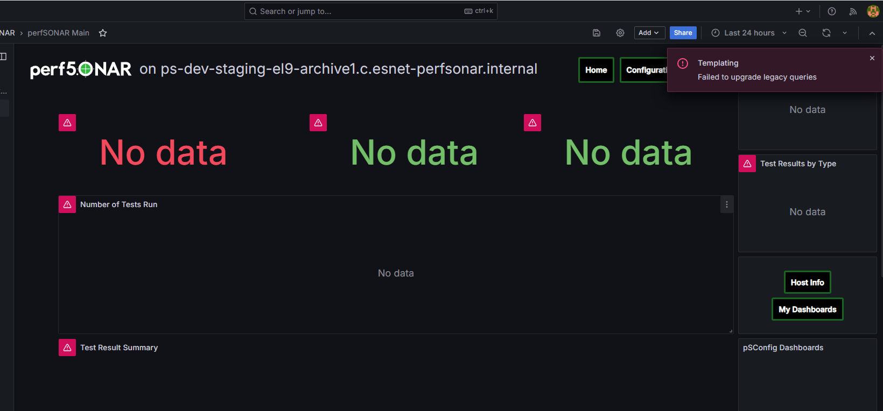Click the resize handle of Number of Tests Run panel
Image resolution: width=883 pixels, height=411 pixels.
point(731,331)
